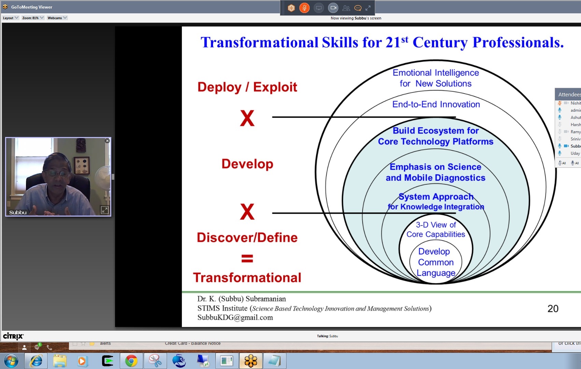Click the GoToMeeting daisy logo icon in control bar
The height and width of the screenshot is (369, 581).
pos(291,8)
